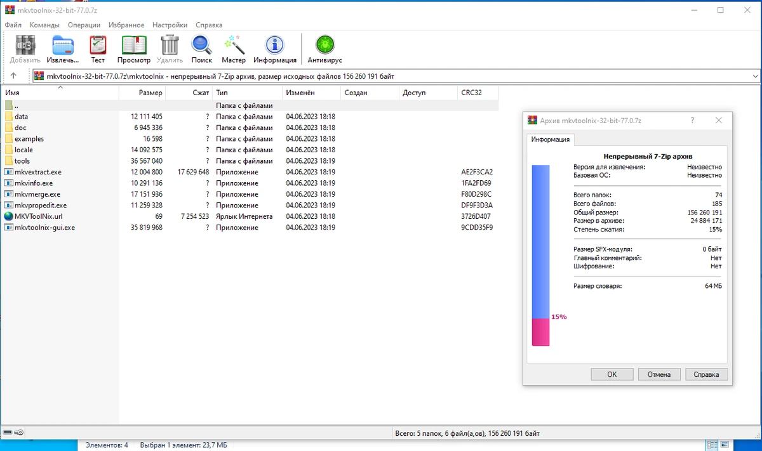Click the pink 15% compression bar segment
762x451 pixels.
tap(540, 332)
